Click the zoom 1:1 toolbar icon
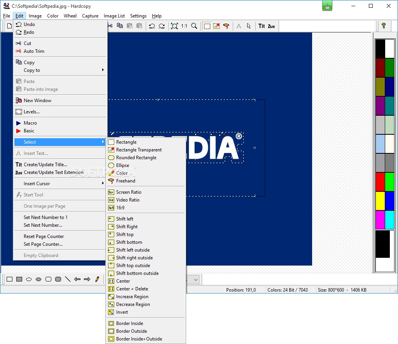This screenshot has height=344, width=398. coord(184,26)
